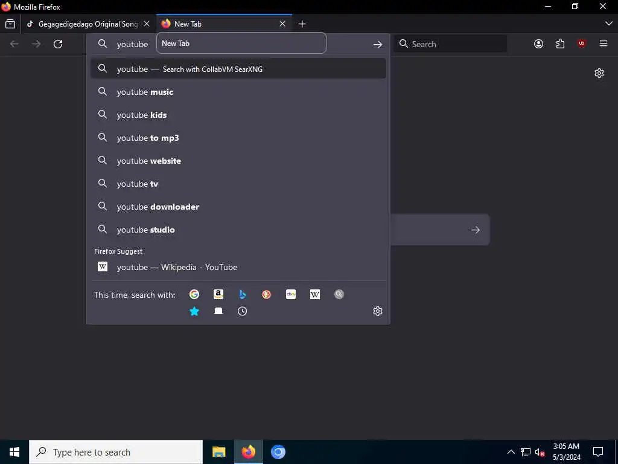Focus the separate Search box in toolbar
618x464 pixels.
click(450, 44)
